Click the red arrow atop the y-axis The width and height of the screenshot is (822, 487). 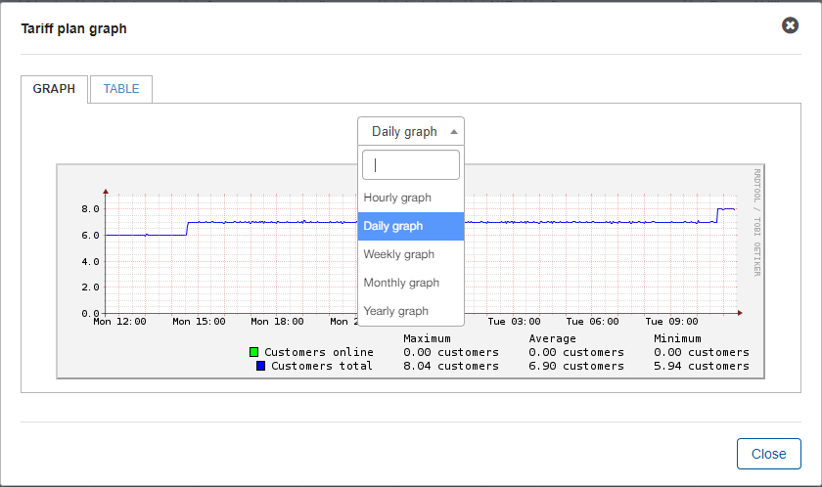click(x=106, y=192)
